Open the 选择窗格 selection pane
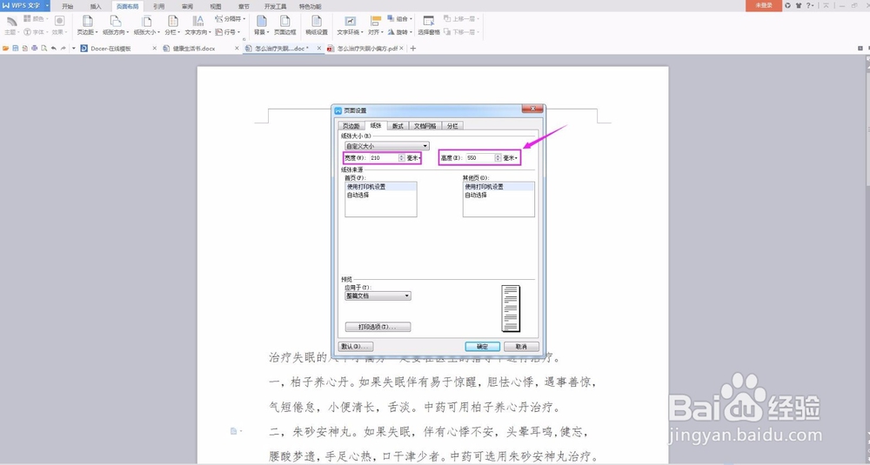 429,25
